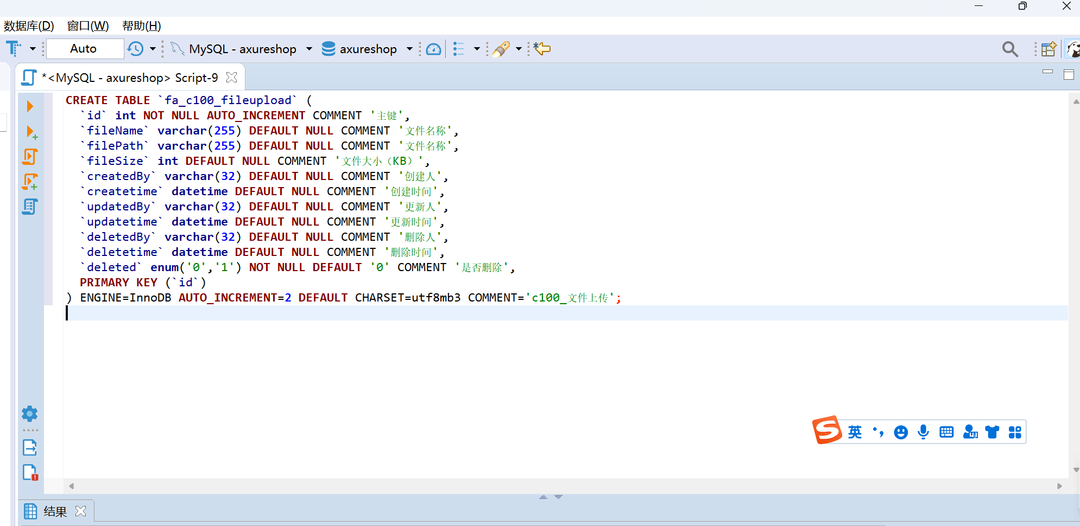Open the 数据库(D) menu
This screenshot has width=1080, height=526.
pyautogui.click(x=29, y=25)
